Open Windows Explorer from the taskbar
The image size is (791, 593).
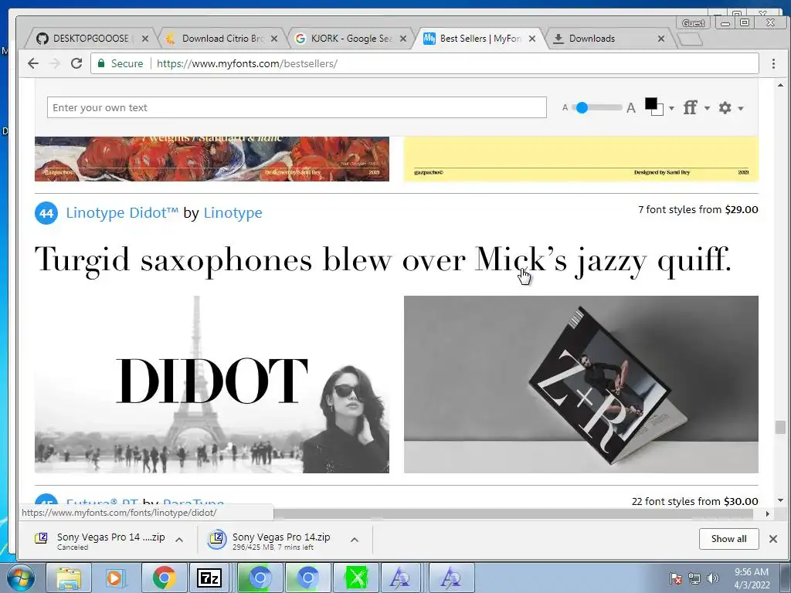[x=69, y=578]
